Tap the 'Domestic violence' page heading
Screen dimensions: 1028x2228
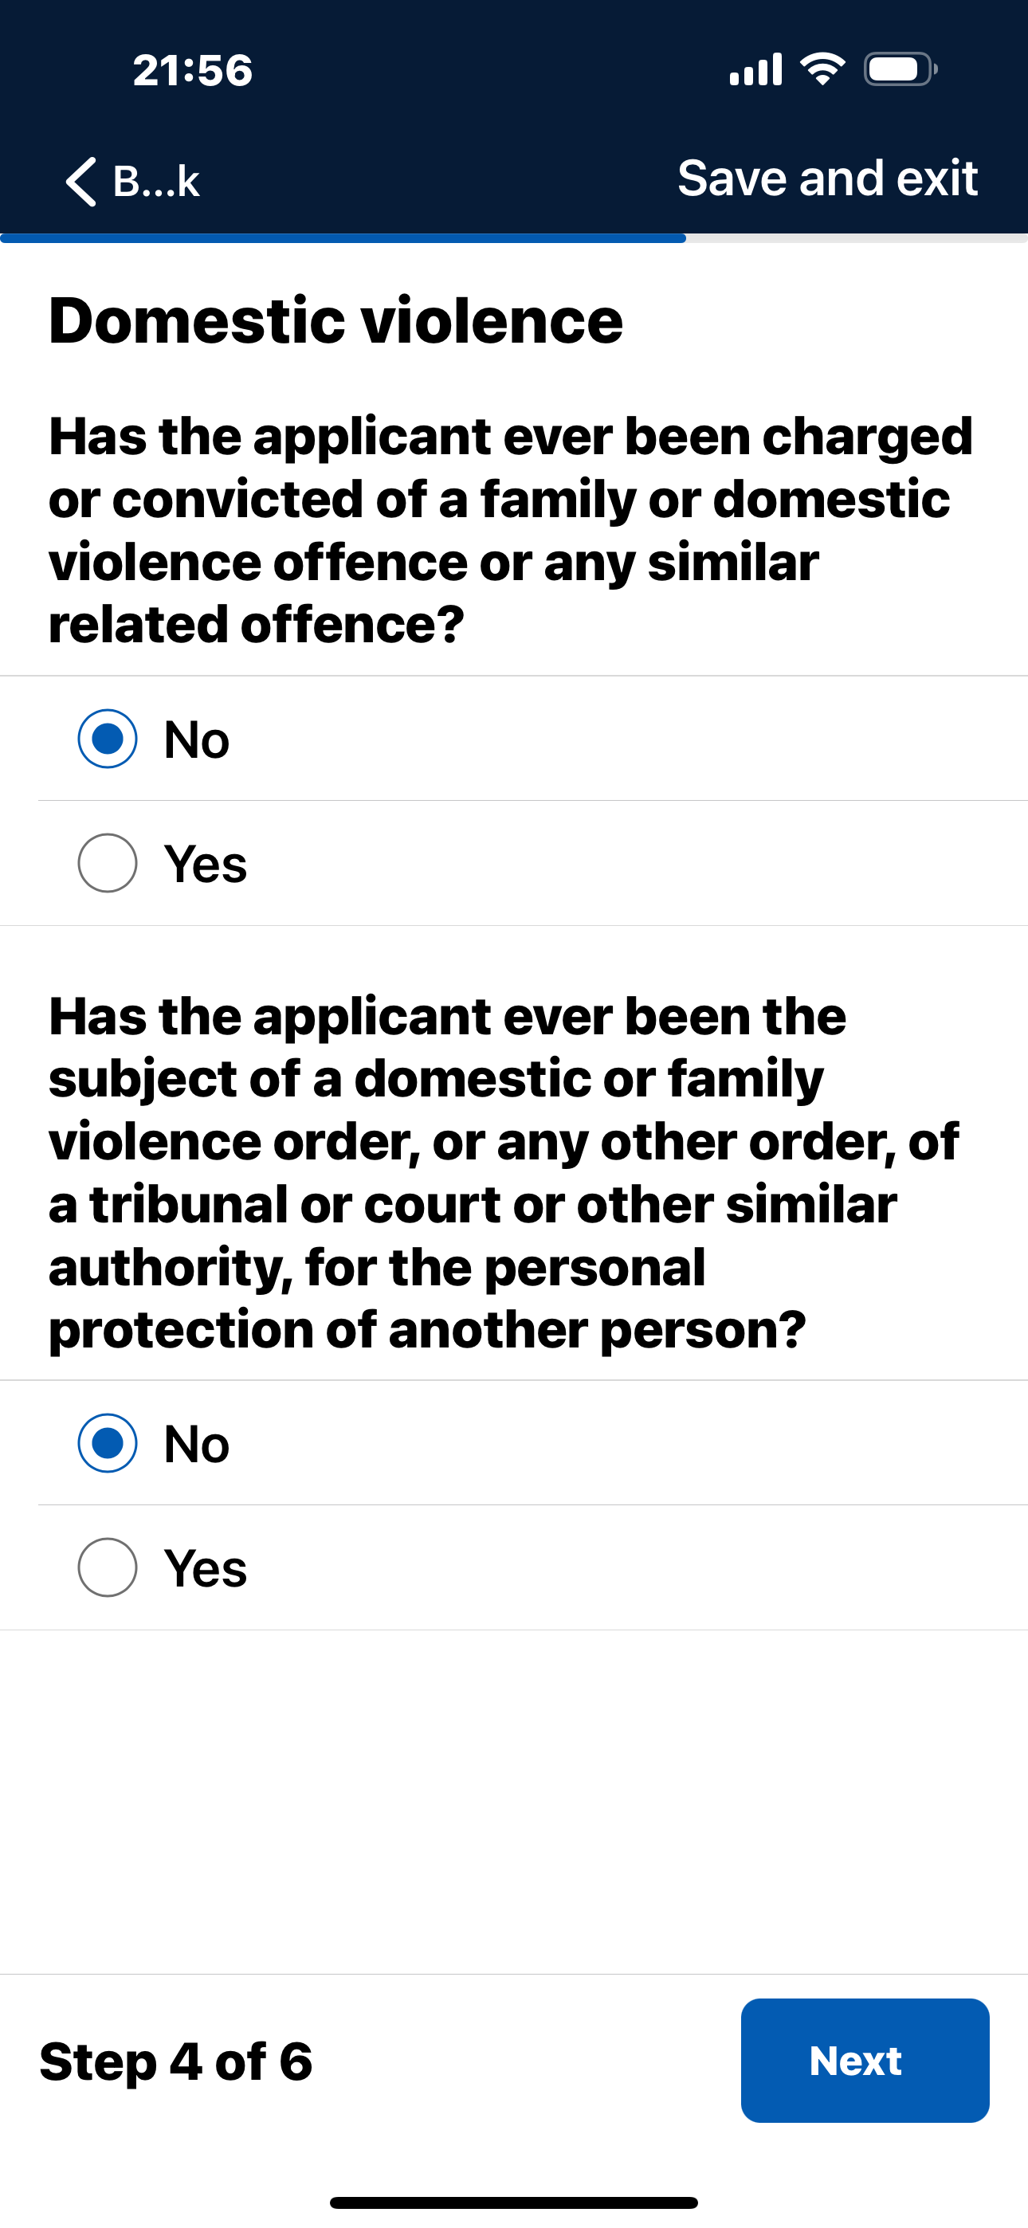(335, 320)
